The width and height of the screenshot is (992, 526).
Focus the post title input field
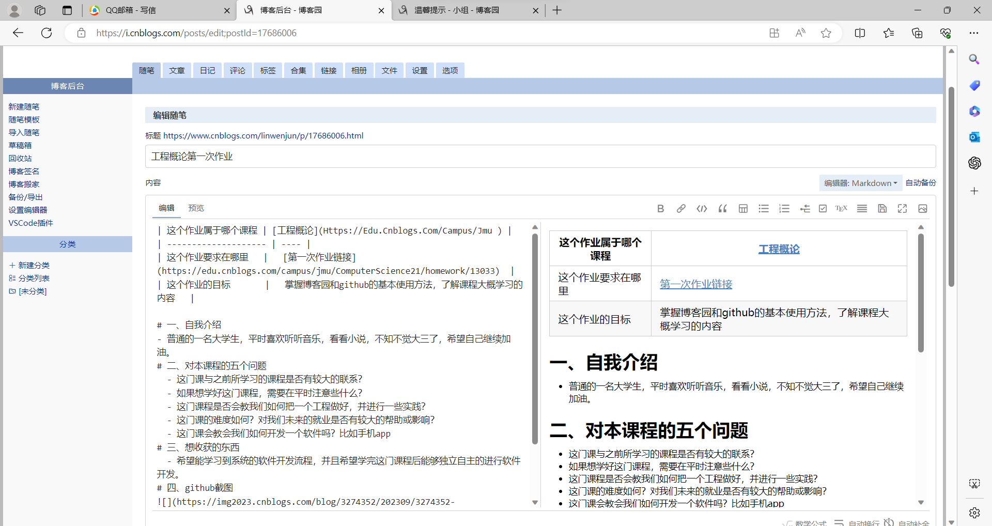pyautogui.click(x=540, y=156)
